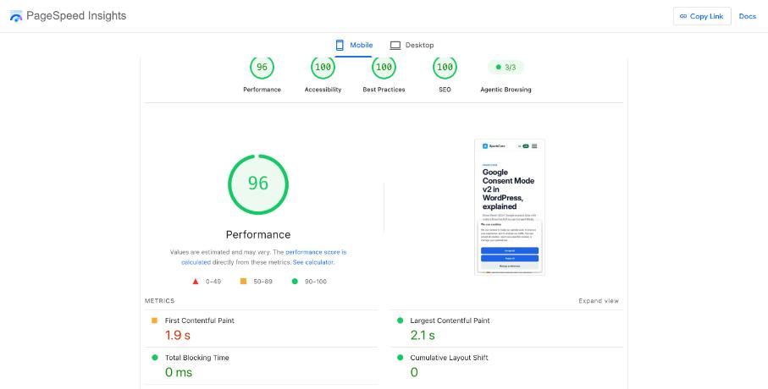Switch to the Mobile tab
The height and width of the screenshot is (389, 768).
(354, 45)
